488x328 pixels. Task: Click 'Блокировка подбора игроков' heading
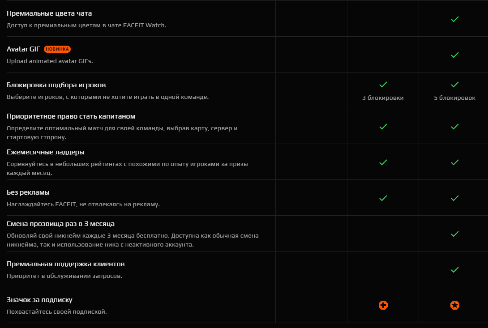point(56,85)
